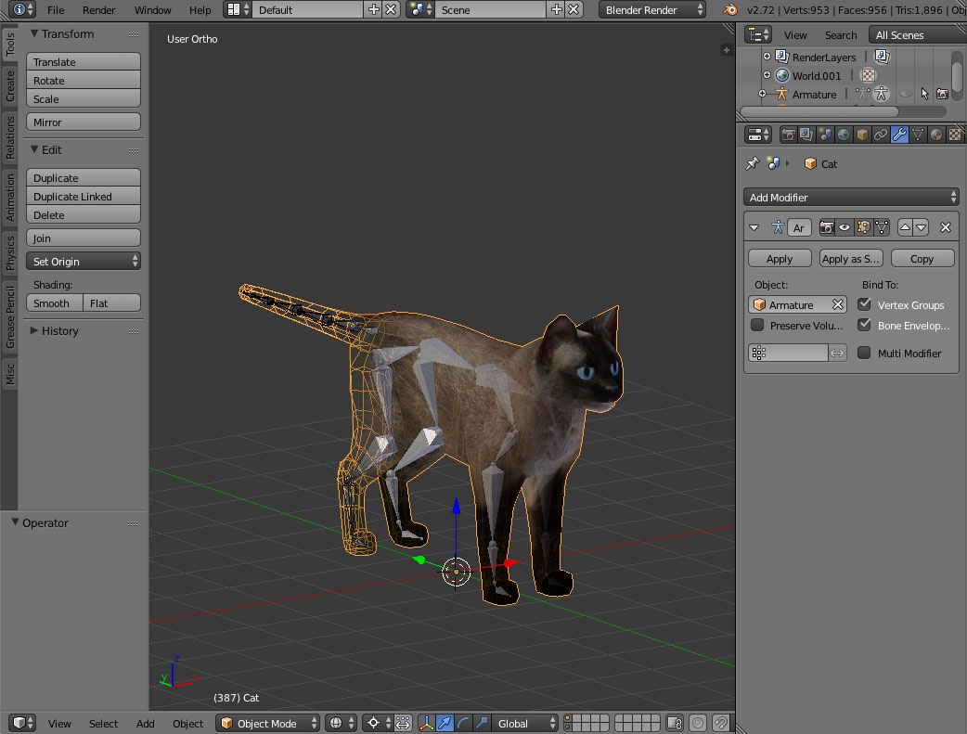Click the Object constraints chain icon

point(881,135)
